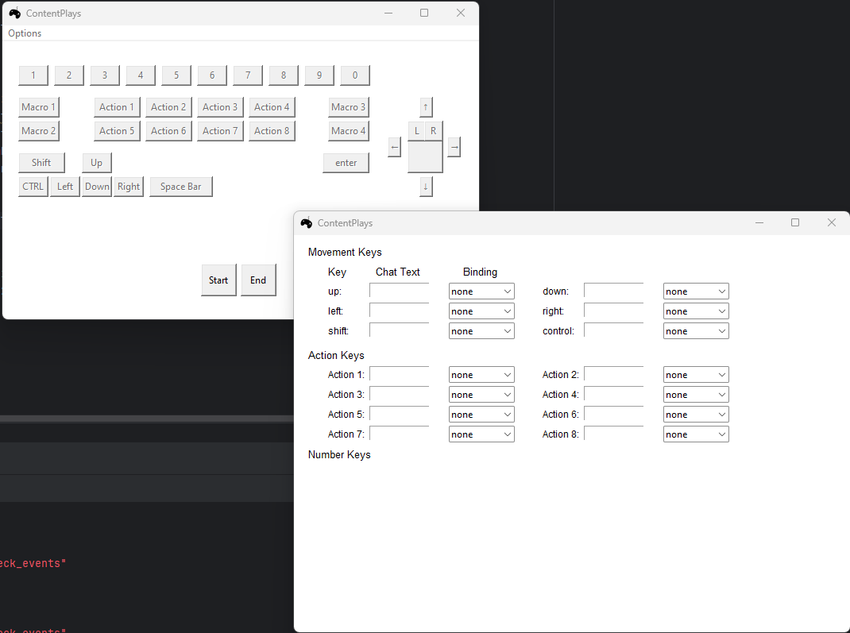
Task: Maximize the key bindings settings window
Action: [x=795, y=222]
